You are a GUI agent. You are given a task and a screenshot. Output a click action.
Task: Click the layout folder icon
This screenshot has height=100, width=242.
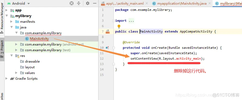click(x=22, y=67)
